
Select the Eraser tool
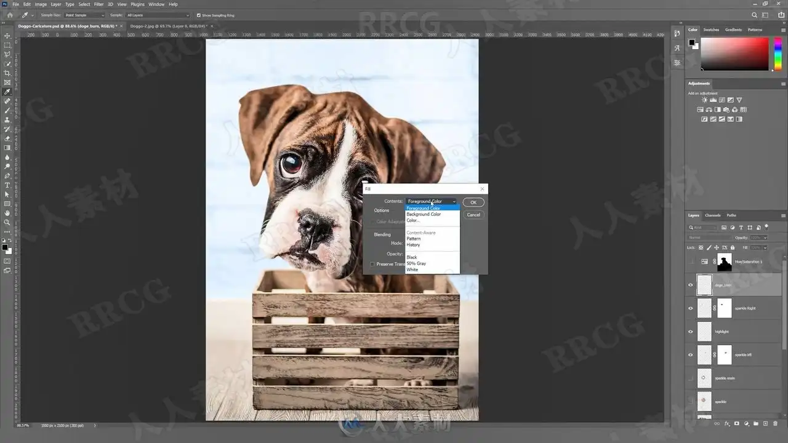pyautogui.click(x=7, y=138)
